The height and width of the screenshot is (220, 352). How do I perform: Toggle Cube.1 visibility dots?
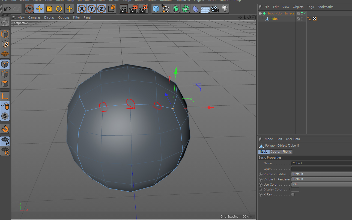point(302,19)
